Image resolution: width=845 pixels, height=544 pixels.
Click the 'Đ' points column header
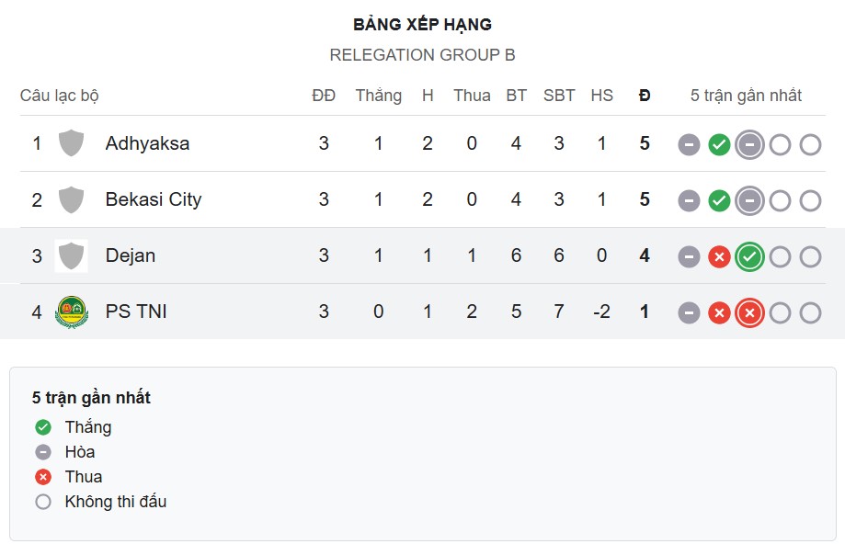pyautogui.click(x=644, y=95)
